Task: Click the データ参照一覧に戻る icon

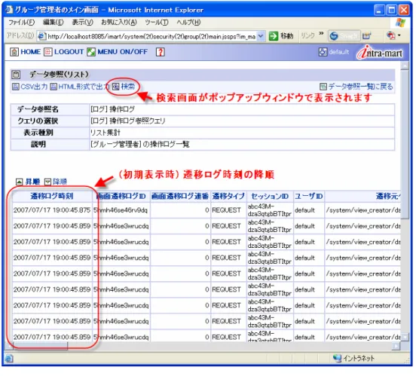Action: [x=323, y=87]
